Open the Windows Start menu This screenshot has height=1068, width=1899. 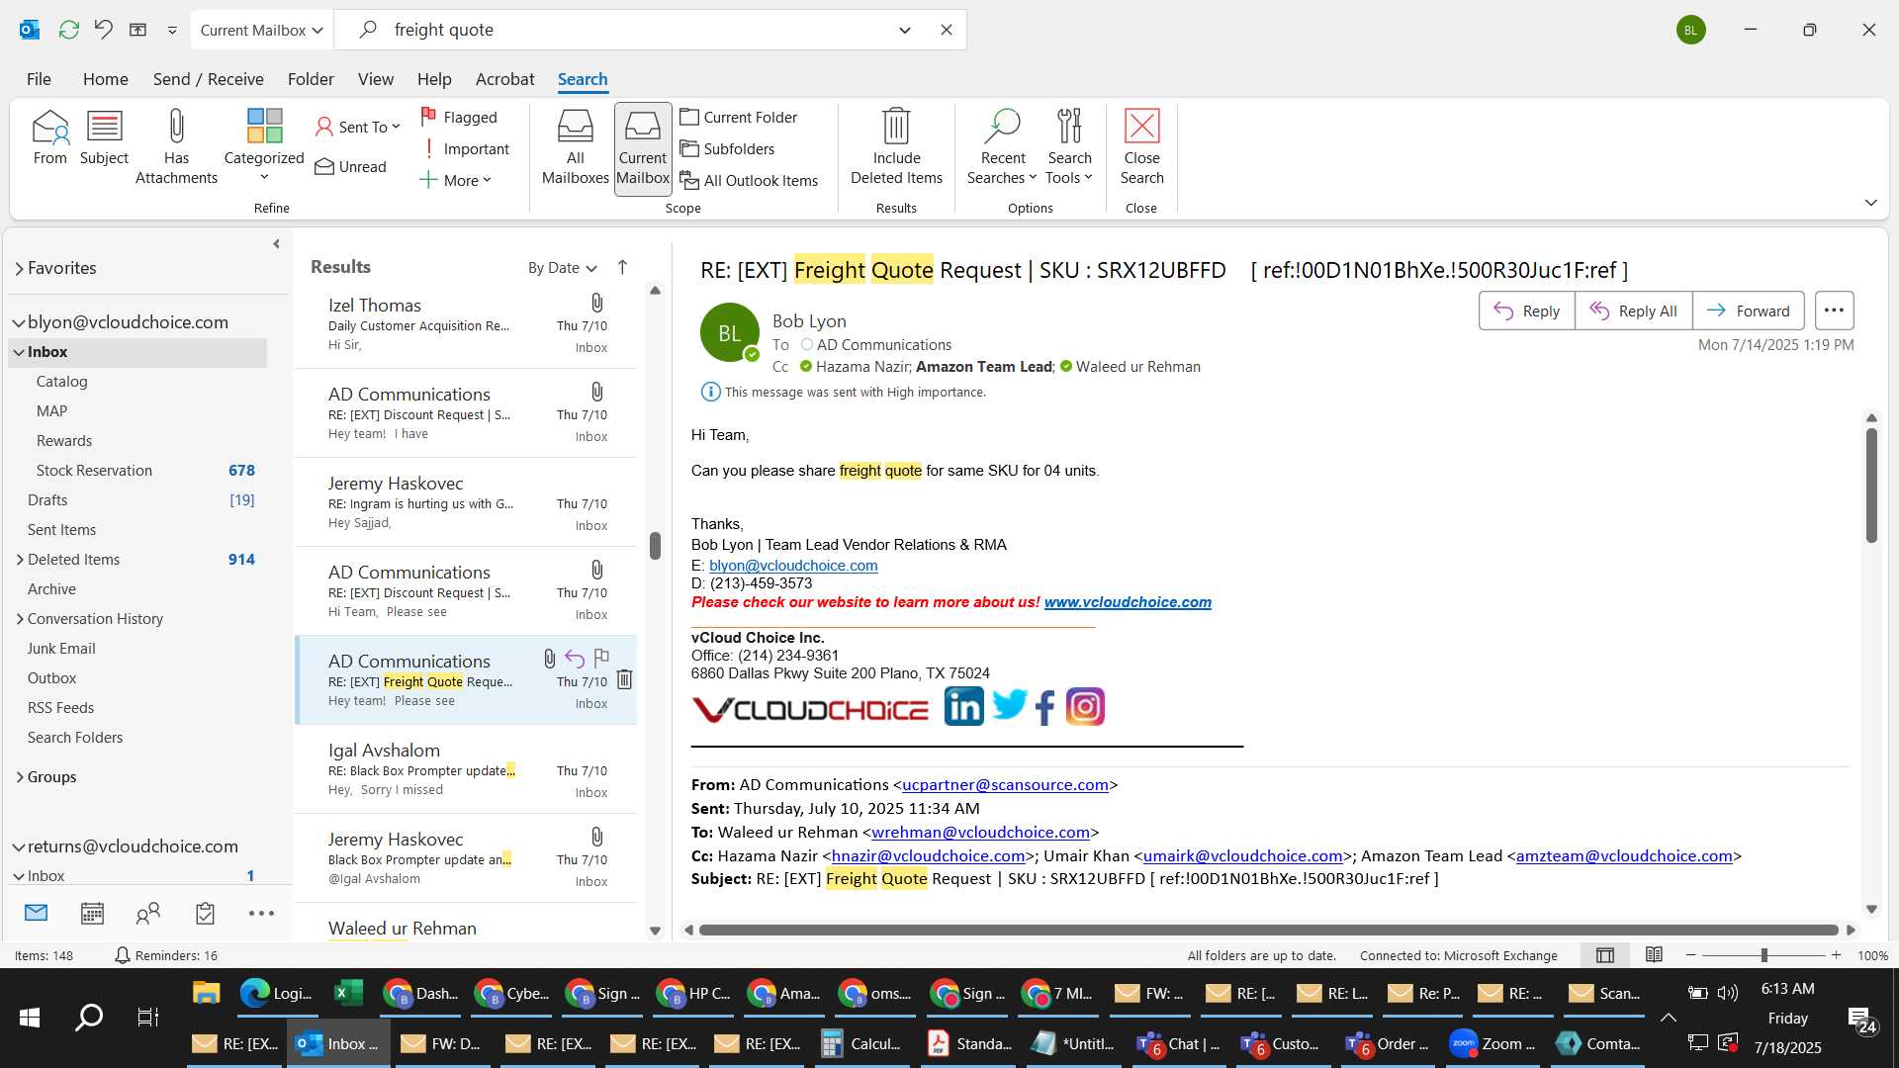coord(30,1018)
